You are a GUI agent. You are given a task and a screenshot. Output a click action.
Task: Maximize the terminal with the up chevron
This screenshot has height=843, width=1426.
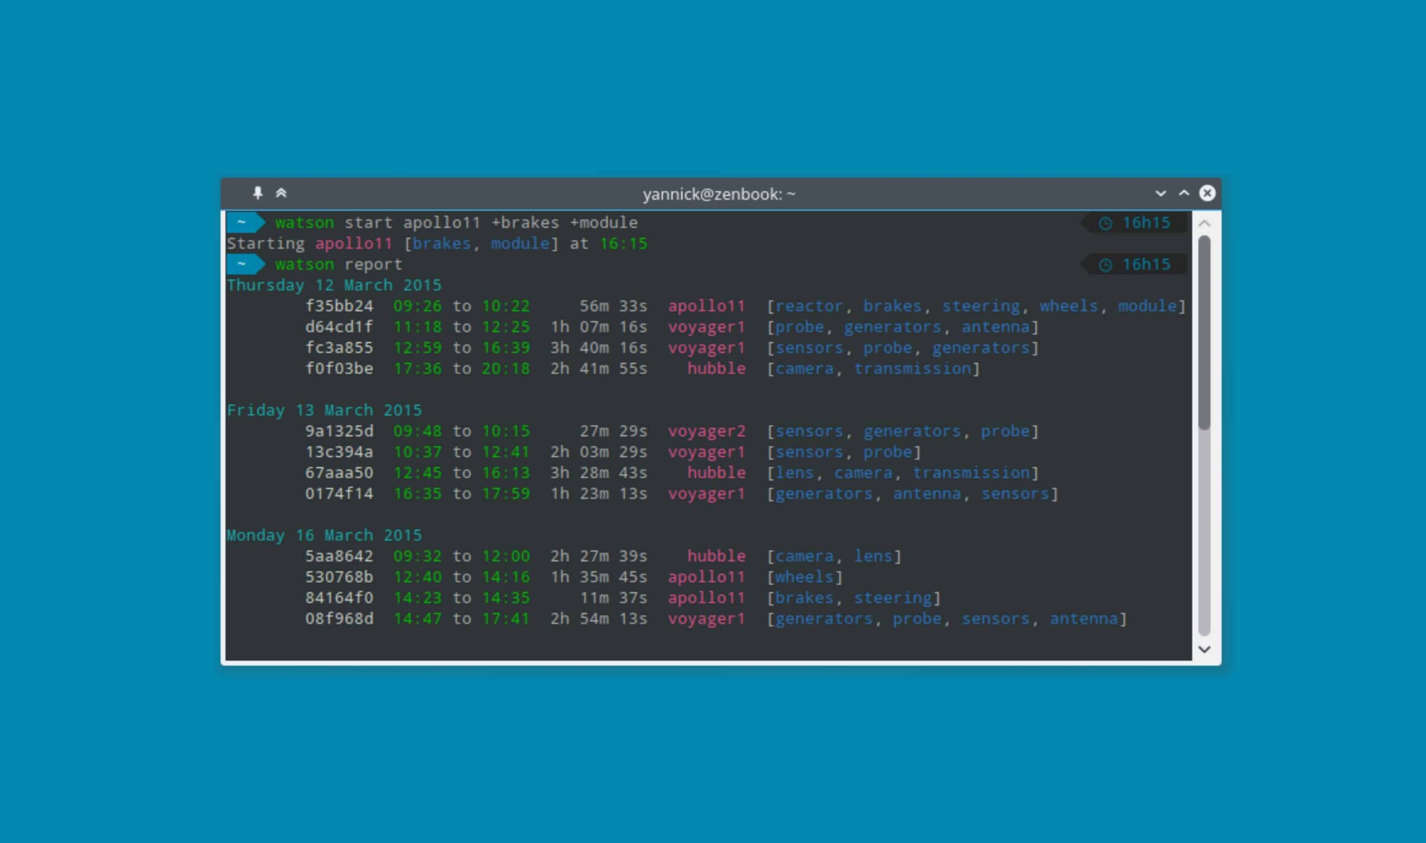1184,193
